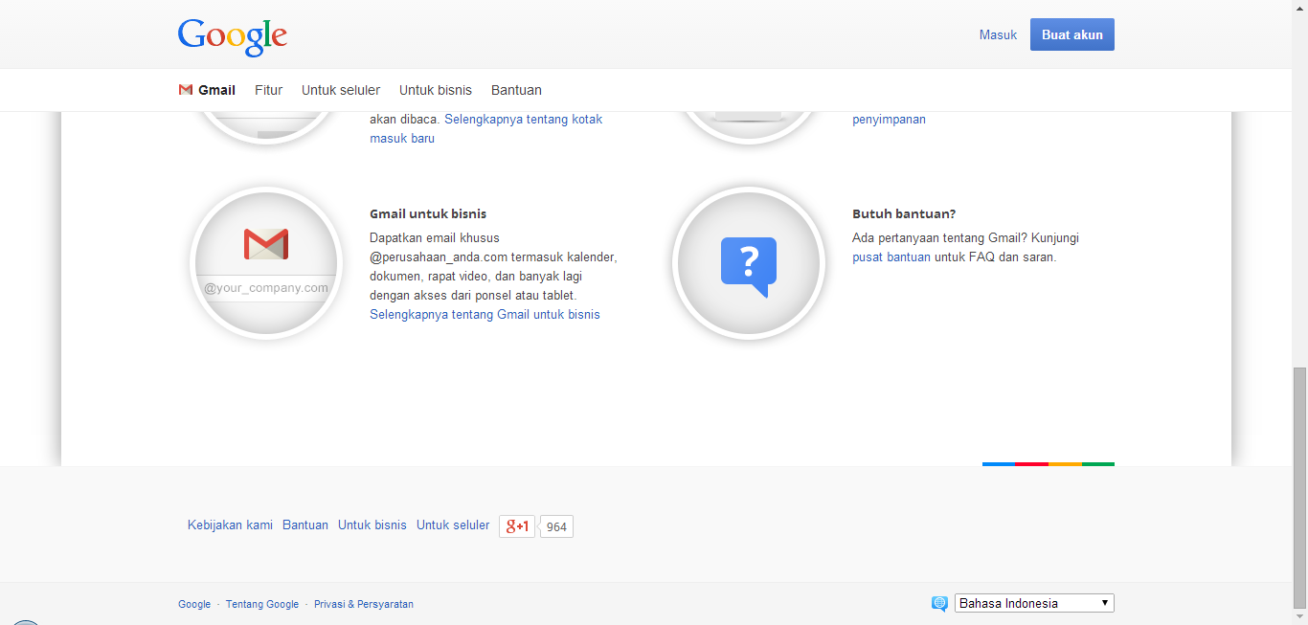Click the vertical scrollbar thumb
Screen dimensions: 1308x625
point(1299,488)
